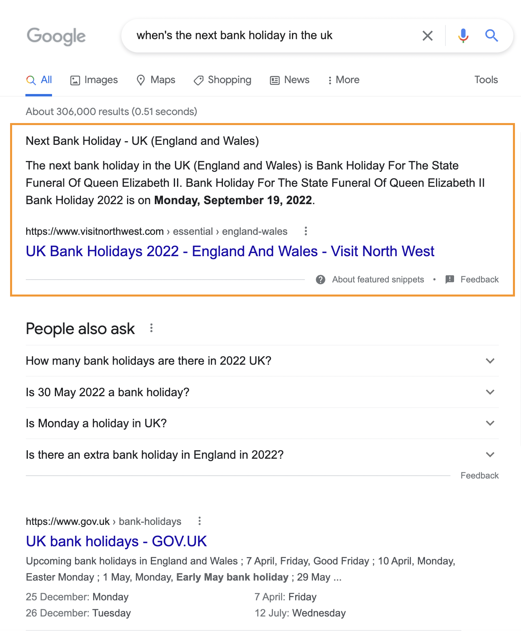Switch to the Images tab

94,79
